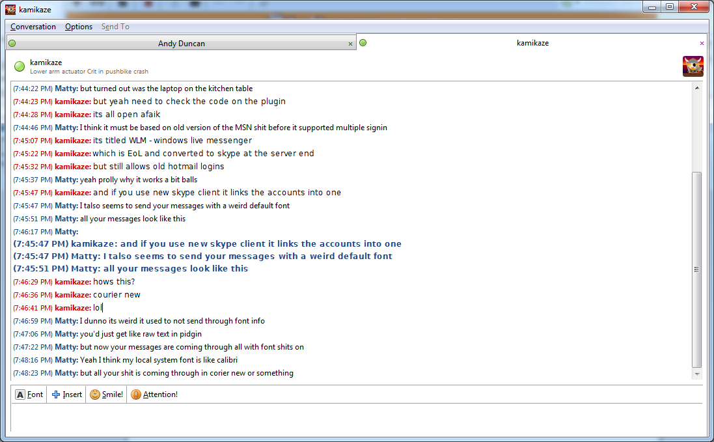The width and height of the screenshot is (714, 442).
Task: Click the chat history scrollbar thumb
Action: coord(696,269)
